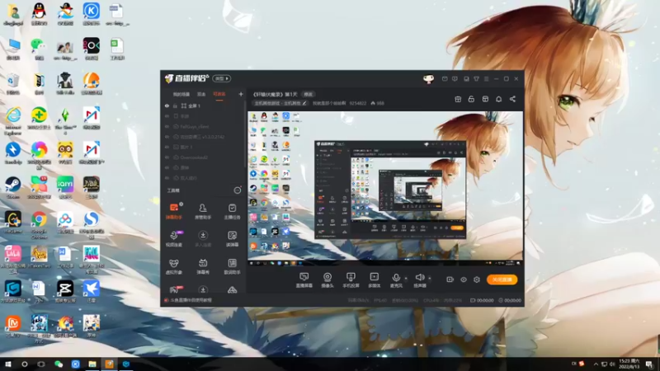The height and width of the screenshot is (371, 660).
Task: Open microphone volume dropdown arrow
Action: (x=406, y=279)
